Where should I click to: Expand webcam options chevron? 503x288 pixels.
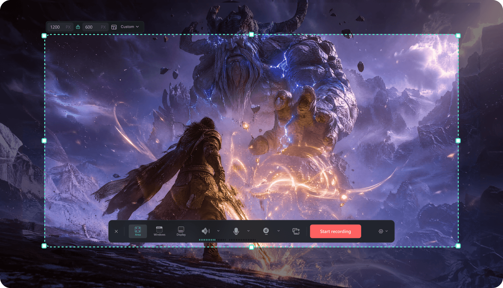[279, 231]
